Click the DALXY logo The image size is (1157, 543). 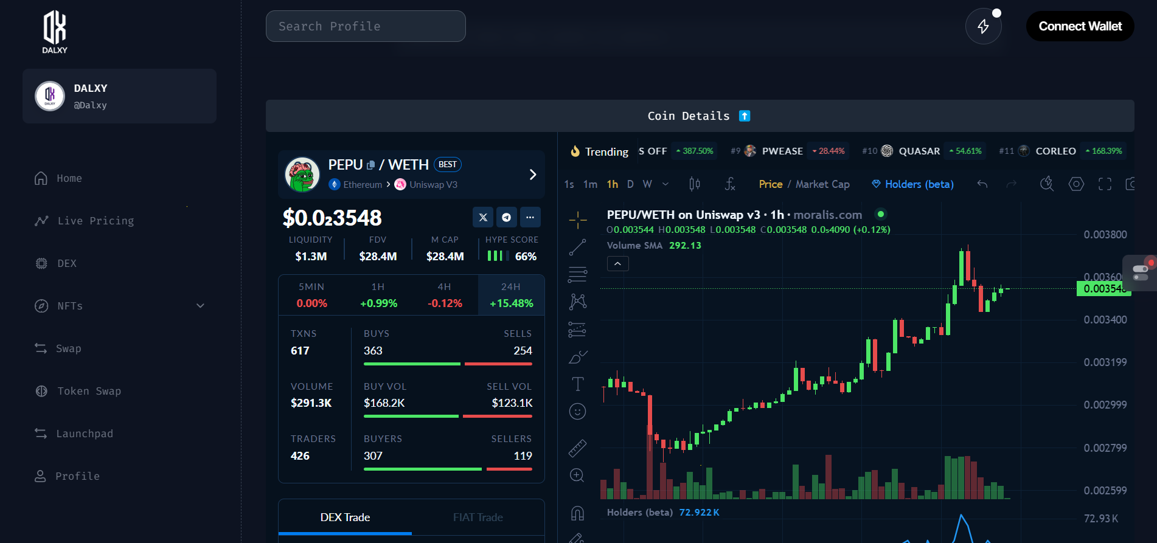pyautogui.click(x=55, y=32)
